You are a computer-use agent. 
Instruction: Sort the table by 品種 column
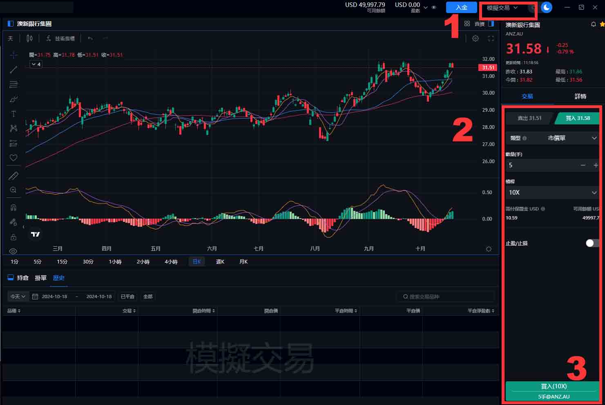click(14, 311)
